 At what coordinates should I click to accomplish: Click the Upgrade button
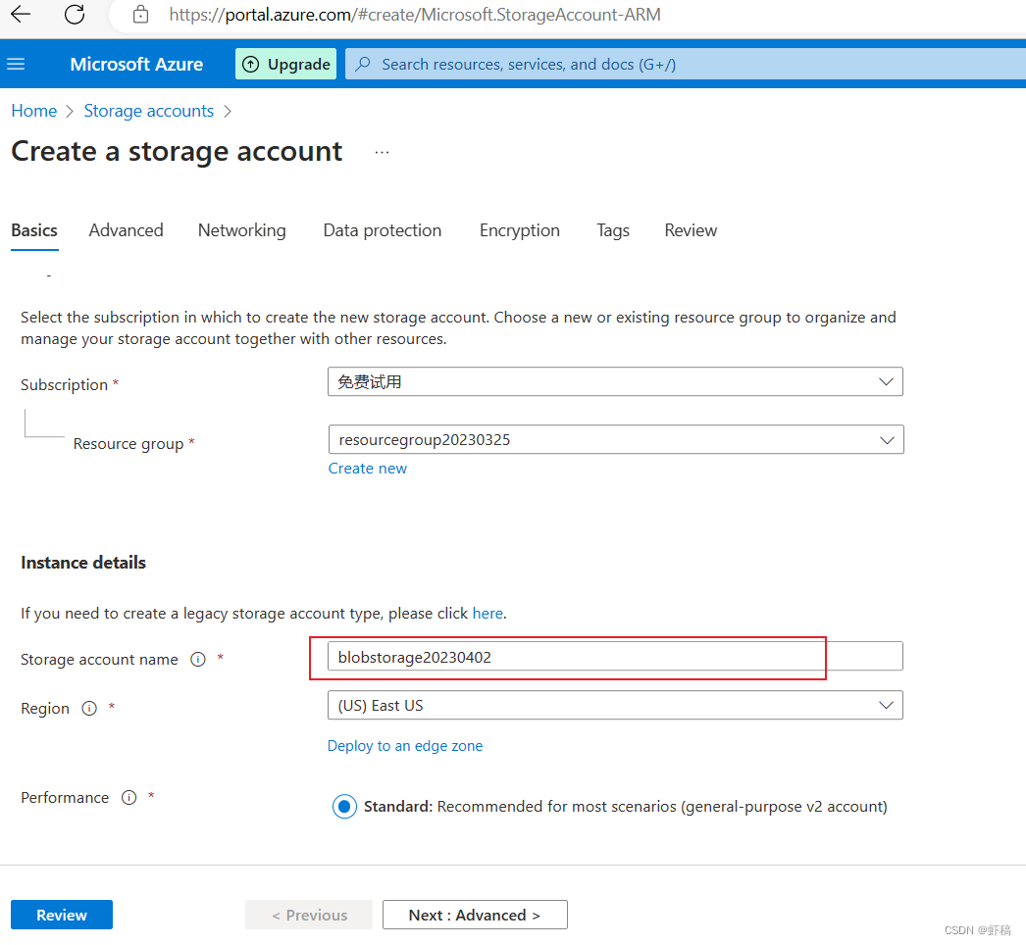[285, 63]
